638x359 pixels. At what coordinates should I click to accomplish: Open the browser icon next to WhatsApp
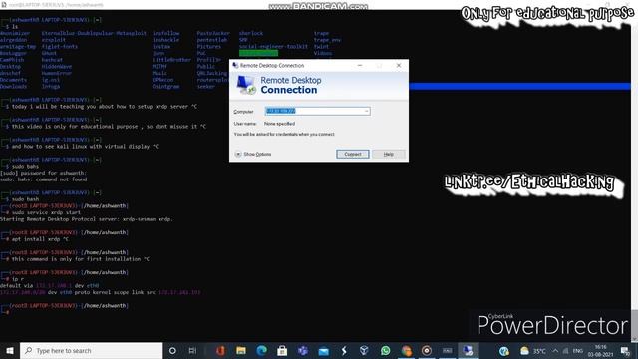(406, 350)
